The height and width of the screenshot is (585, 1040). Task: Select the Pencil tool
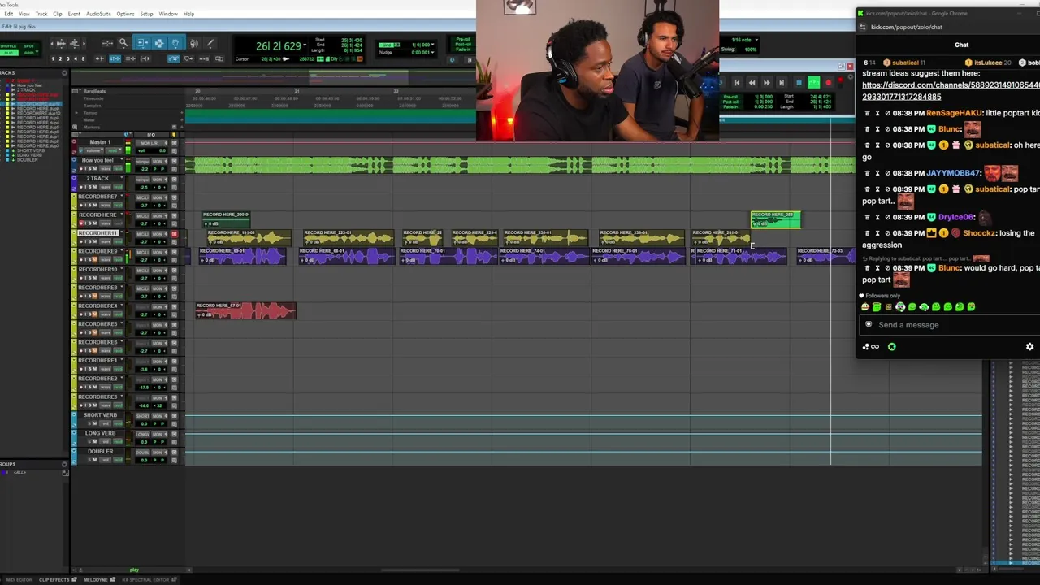[x=210, y=43]
